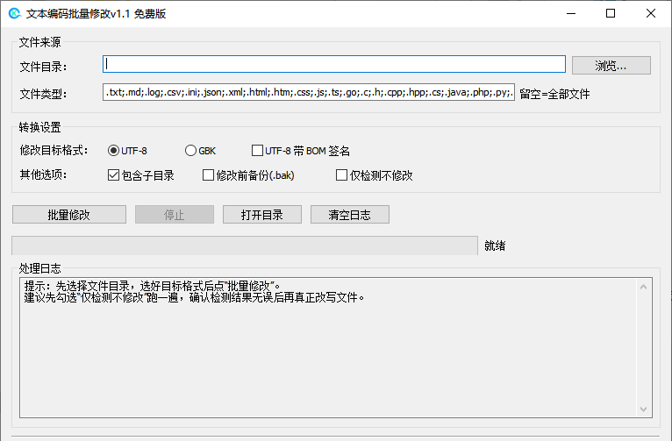Focus the 文件目录 path input field
The width and height of the screenshot is (672, 441).
coord(334,64)
